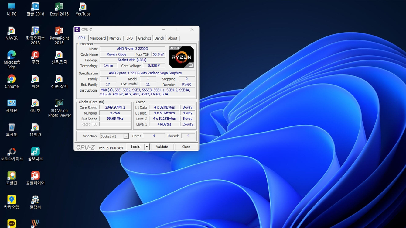Open the 제어판 control panel icon
The image size is (406, 228).
12,105
